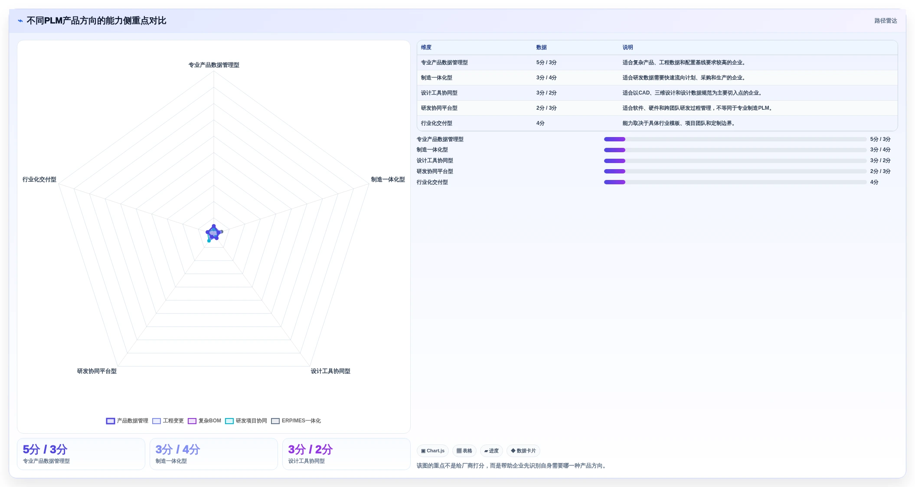Click the description starting 适合以CAD
Viewport: 915px width, 487px height.
click(693, 93)
